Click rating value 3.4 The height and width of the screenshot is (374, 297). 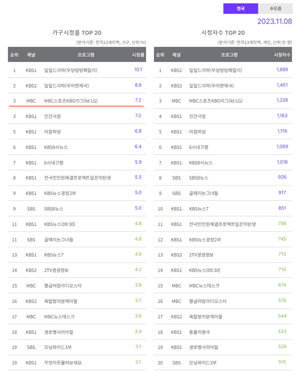pos(138,332)
